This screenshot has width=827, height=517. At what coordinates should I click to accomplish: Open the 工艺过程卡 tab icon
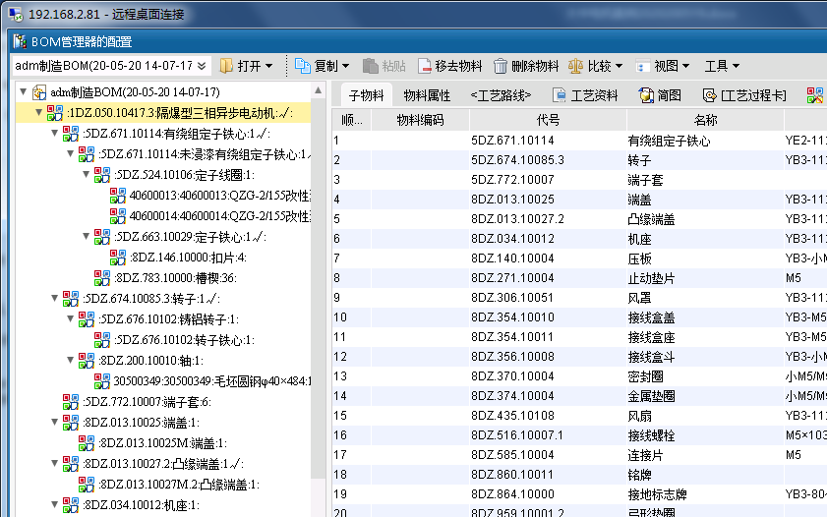tap(710, 95)
